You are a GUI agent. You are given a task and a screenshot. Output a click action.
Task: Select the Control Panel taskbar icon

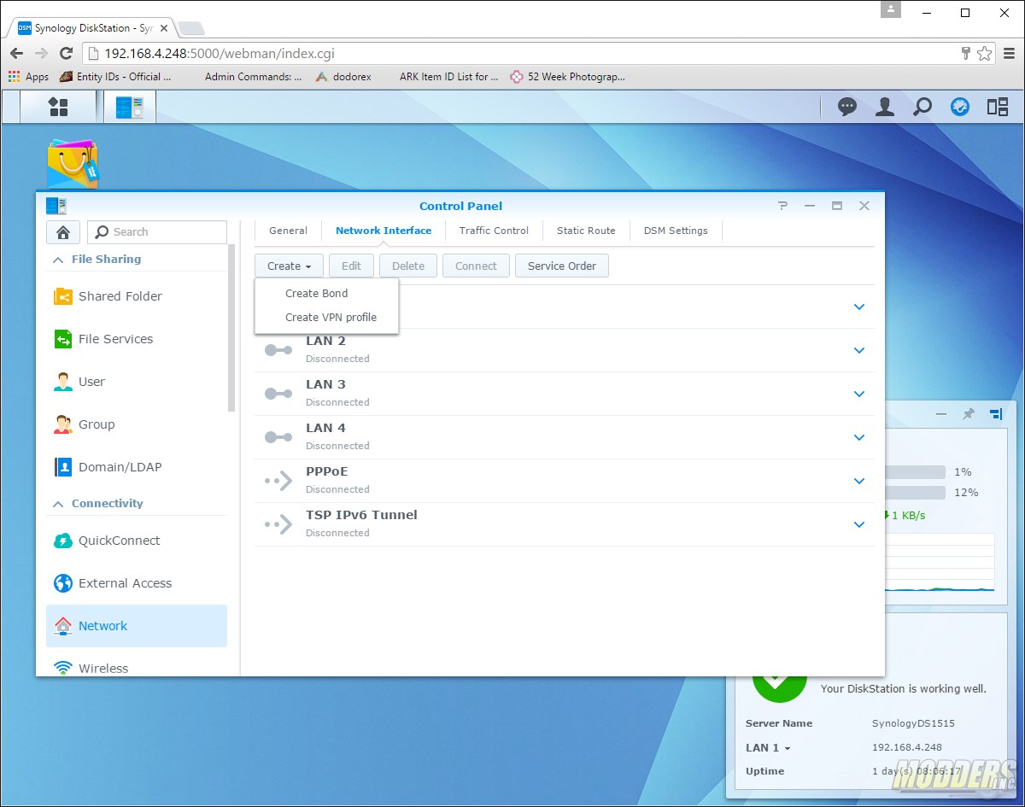pyautogui.click(x=130, y=107)
